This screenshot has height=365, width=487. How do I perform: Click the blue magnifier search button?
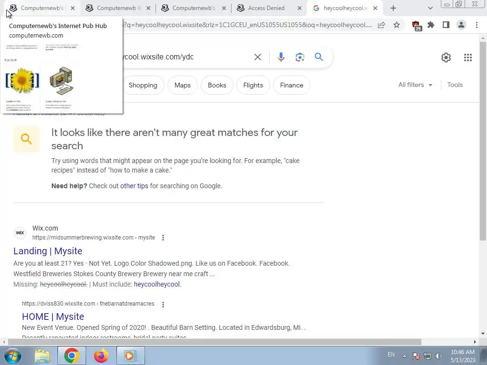[319, 57]
